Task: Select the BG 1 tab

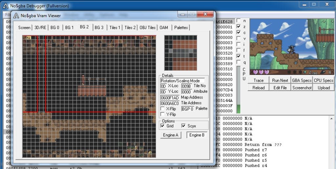Action: pos(70,28)
